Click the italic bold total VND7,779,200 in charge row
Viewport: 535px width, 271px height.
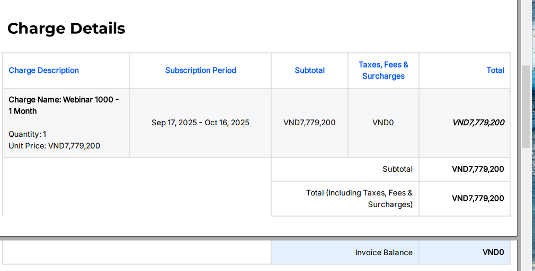coord(478,123)
